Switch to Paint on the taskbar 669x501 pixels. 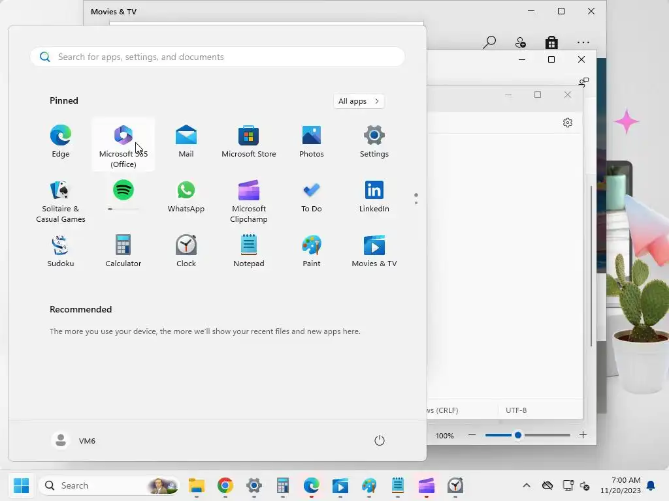tap(369, 485)
